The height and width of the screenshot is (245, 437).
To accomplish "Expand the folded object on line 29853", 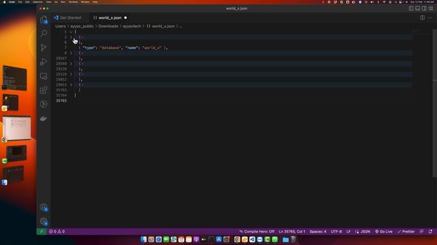I will 71,84.
